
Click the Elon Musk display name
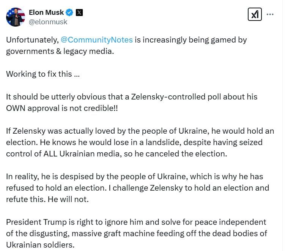tap(46, 13)
